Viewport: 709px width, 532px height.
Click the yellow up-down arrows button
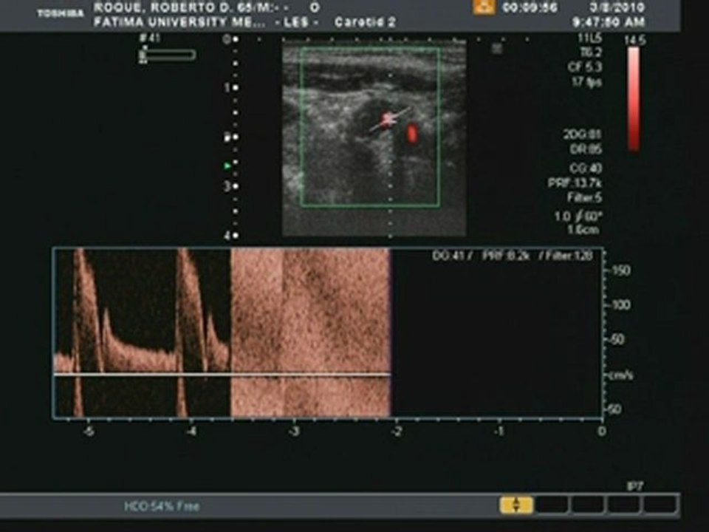tap(516, 505)
